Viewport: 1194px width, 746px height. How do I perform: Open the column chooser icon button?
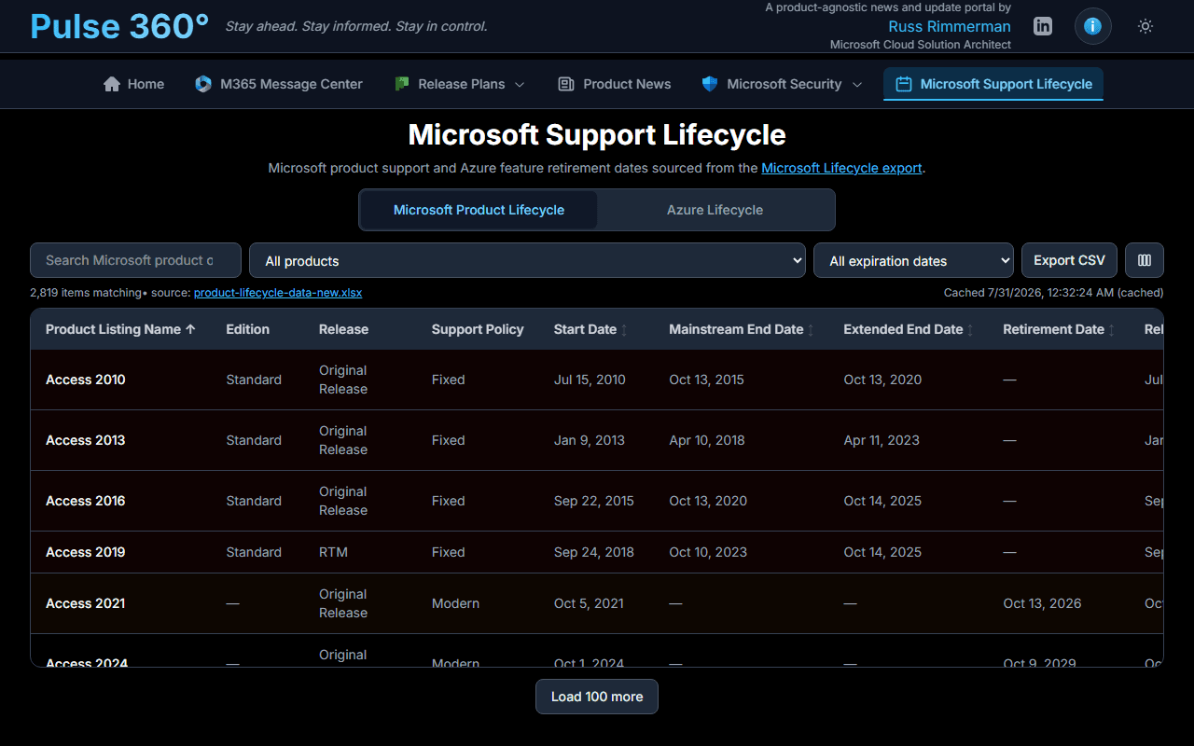[x=1145, y=260]
